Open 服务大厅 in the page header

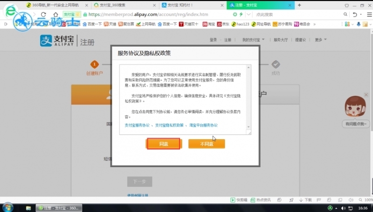(281, 40)
